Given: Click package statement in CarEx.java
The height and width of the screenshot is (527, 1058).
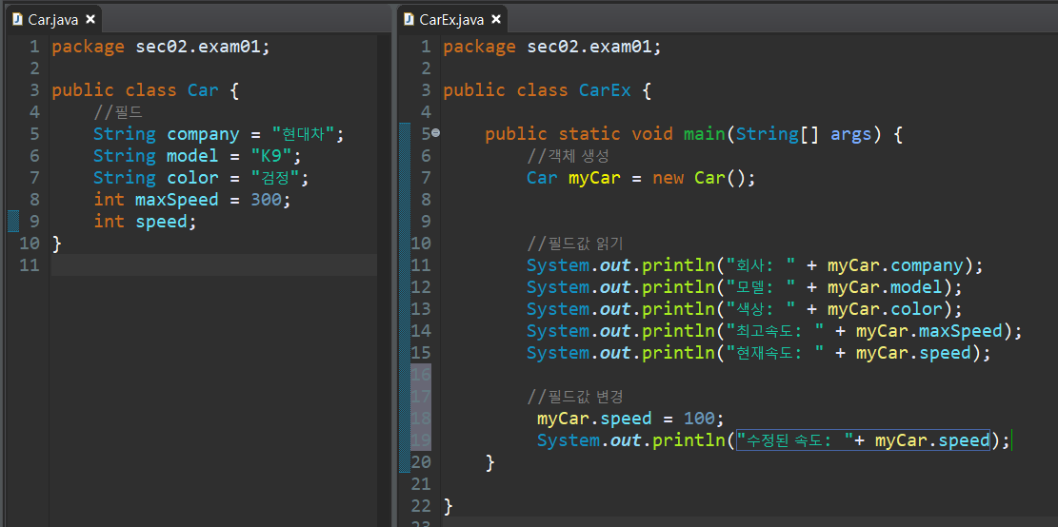Looking at the screenshot, I should point(552,48).
